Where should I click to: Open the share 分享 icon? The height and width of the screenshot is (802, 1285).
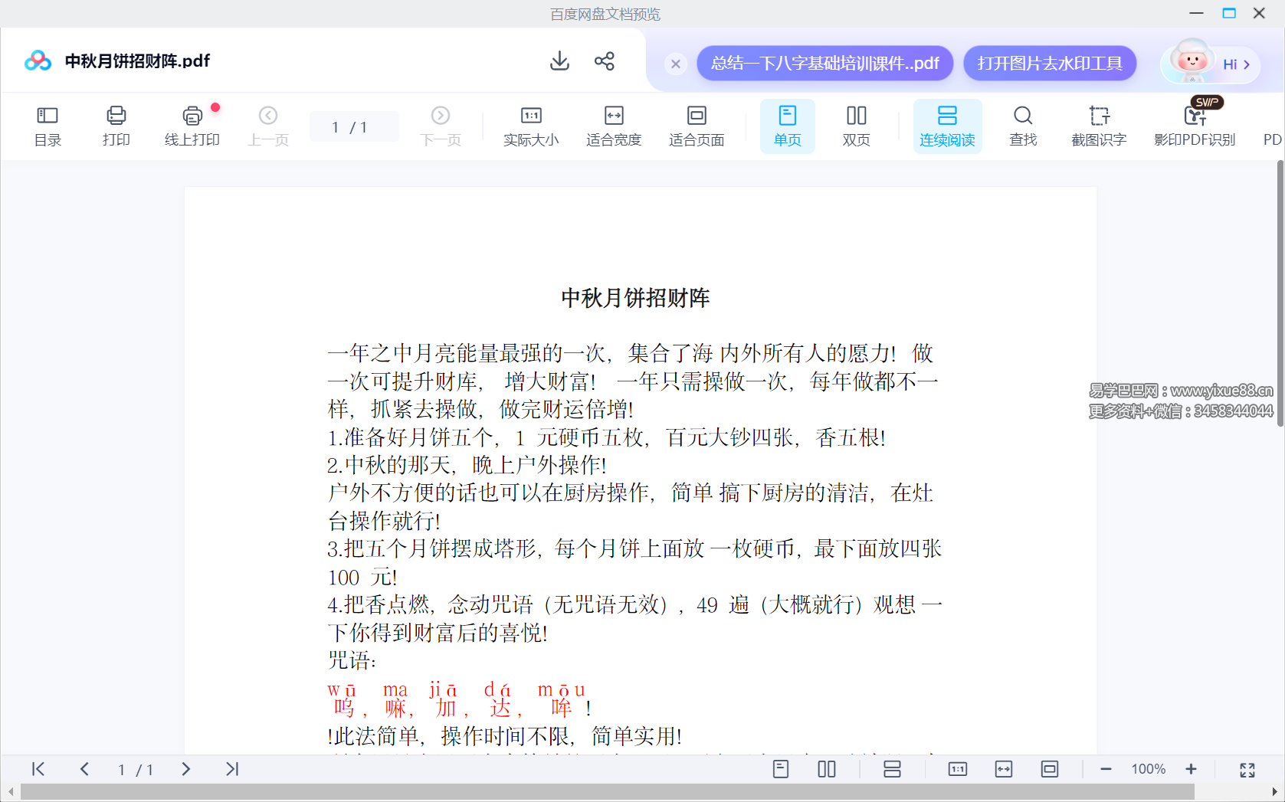click(605, 61)
